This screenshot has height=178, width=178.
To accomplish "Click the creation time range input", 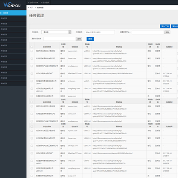I will pyautogui.click(x=148, y=32).
